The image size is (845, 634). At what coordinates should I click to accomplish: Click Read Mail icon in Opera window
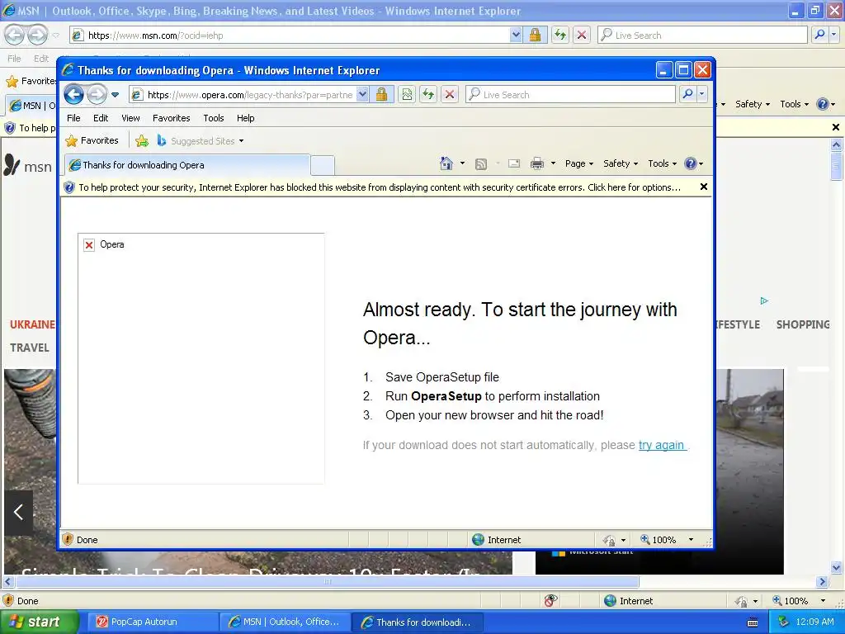[514, 163]
